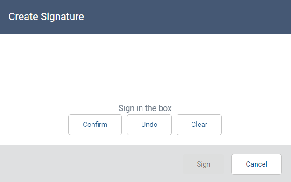291x182 pixels.
Task: Undo the last signature stroke
Action: (149, 125)
